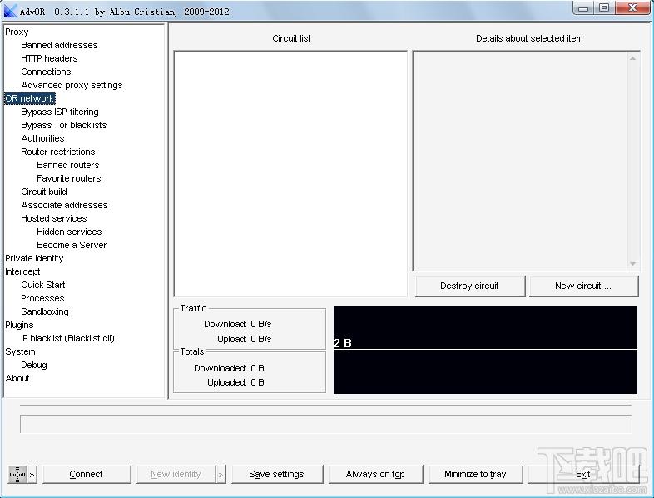Toggle Always on top
The image size is (654, 498).
point(375,474)
